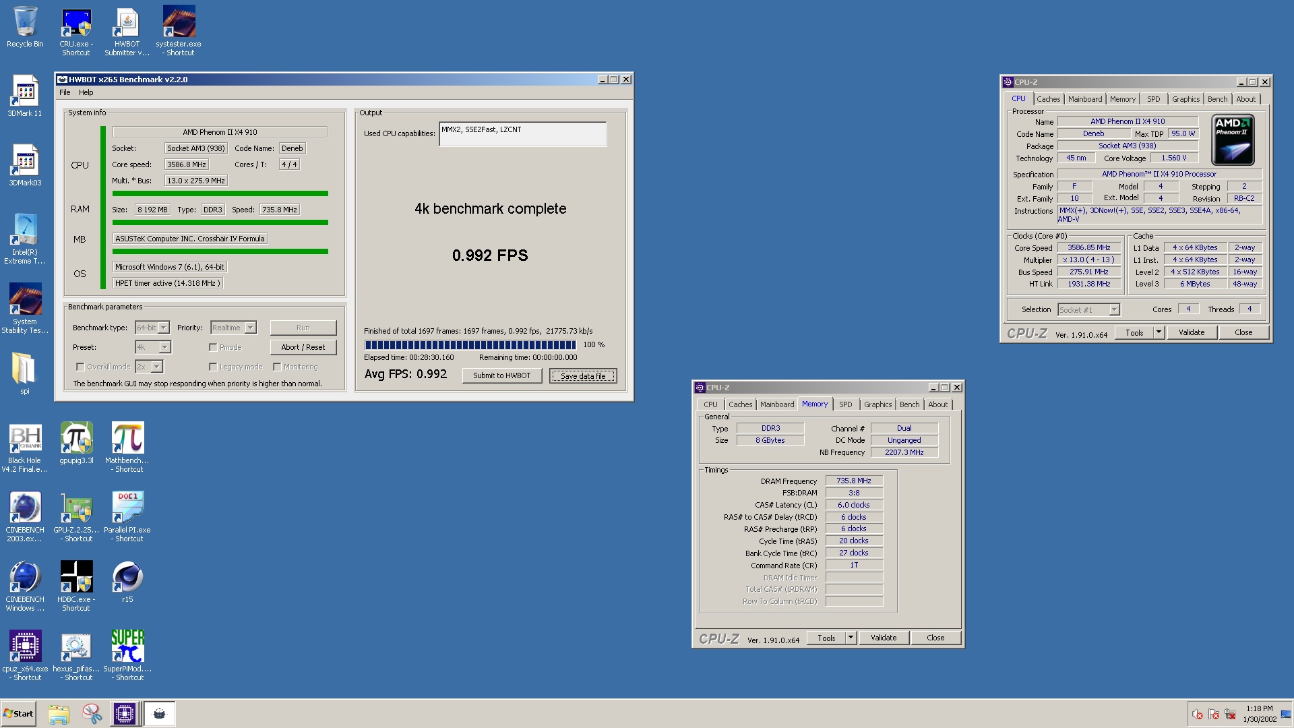
Task: Launch the GPU-Z shortcut icon
Action: pyautogui.click(x=76, y=518)
